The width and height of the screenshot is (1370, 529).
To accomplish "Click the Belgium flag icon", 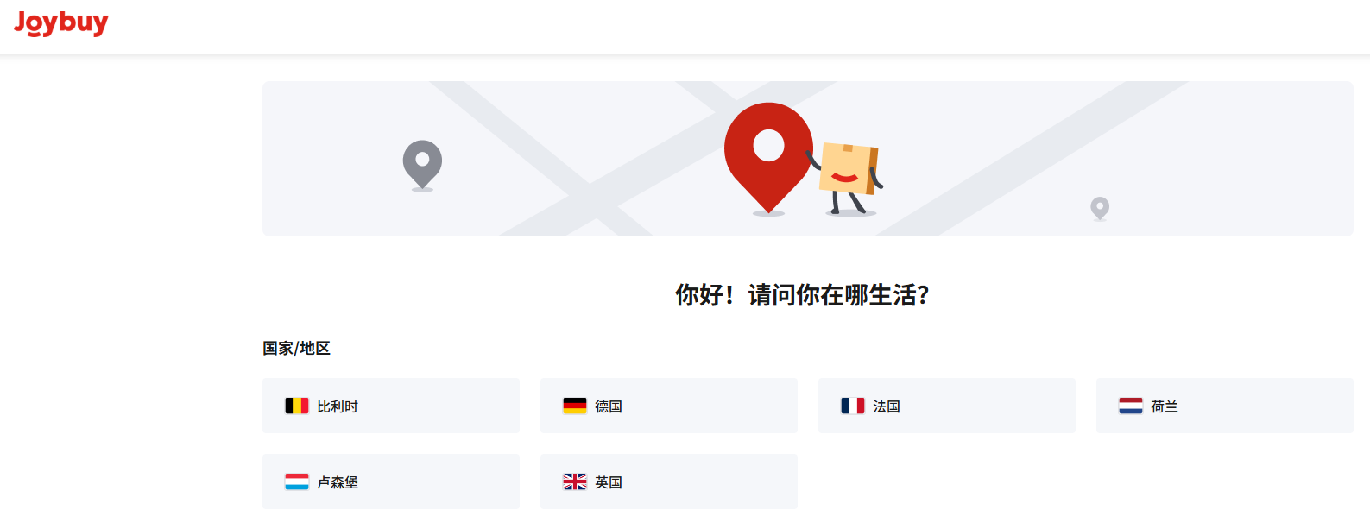I will tap(297, 406).
